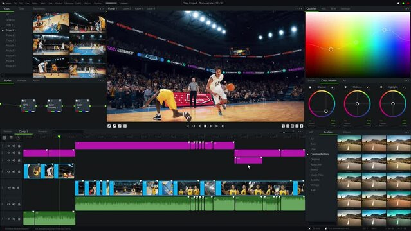Open the Clips panel options menu (three dots)
This screenshot has height=231, width=411.
click(x=102, y=8)
